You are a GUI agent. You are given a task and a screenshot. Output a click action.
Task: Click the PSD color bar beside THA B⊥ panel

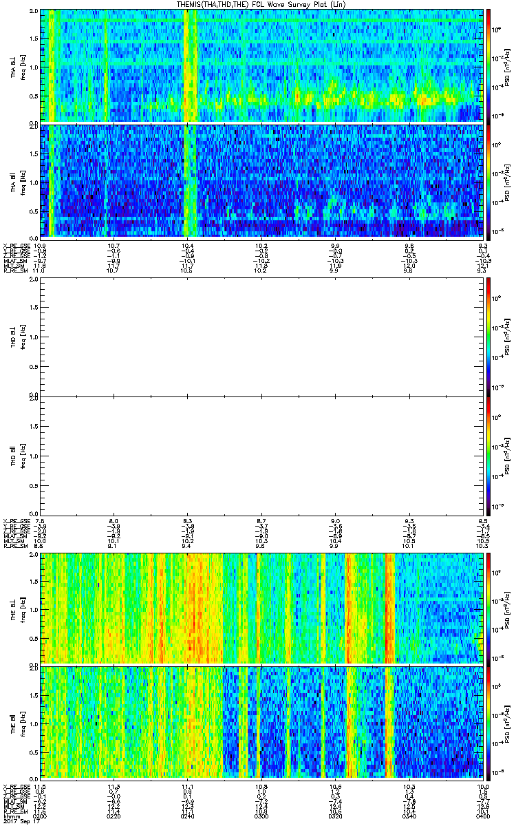(x=489, y=65)
